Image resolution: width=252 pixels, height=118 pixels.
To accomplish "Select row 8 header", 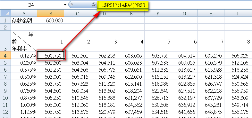I will click(x=5, y=84).
